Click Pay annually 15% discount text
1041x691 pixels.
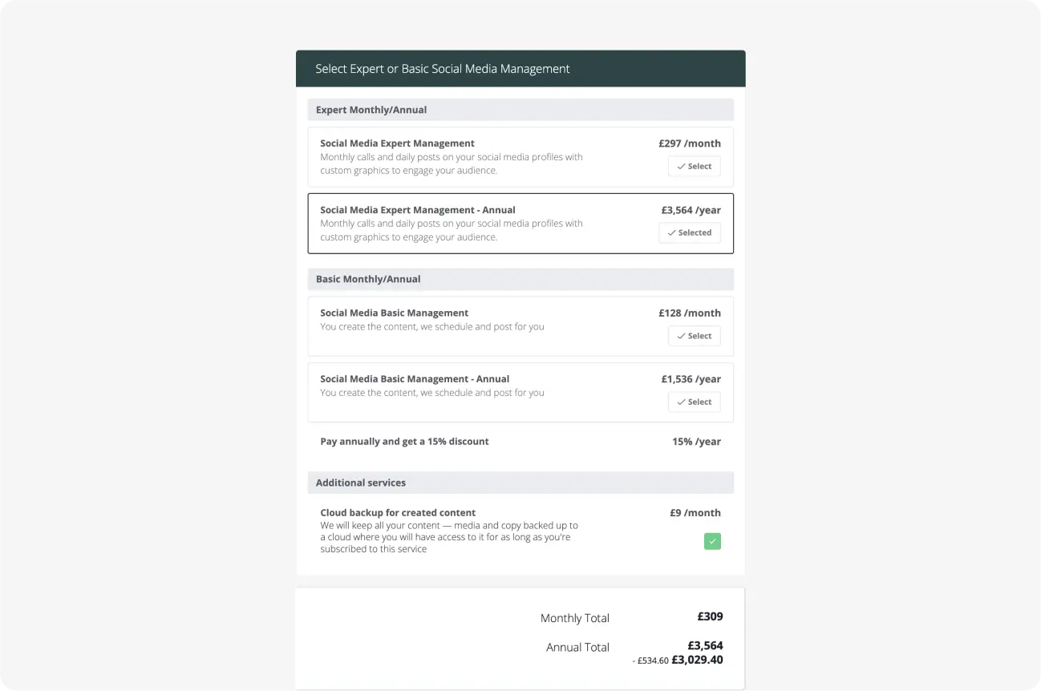404,442
